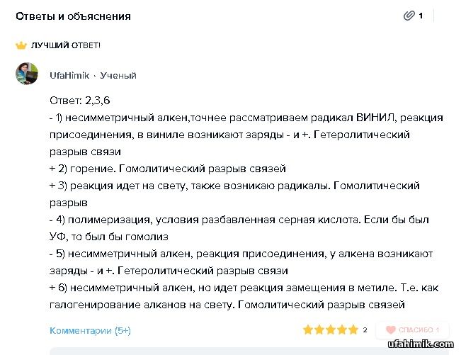The height and width of the screenshot is (355, 461).
Task: Click the Ученый rank label
Action: [x=118, y=76]
